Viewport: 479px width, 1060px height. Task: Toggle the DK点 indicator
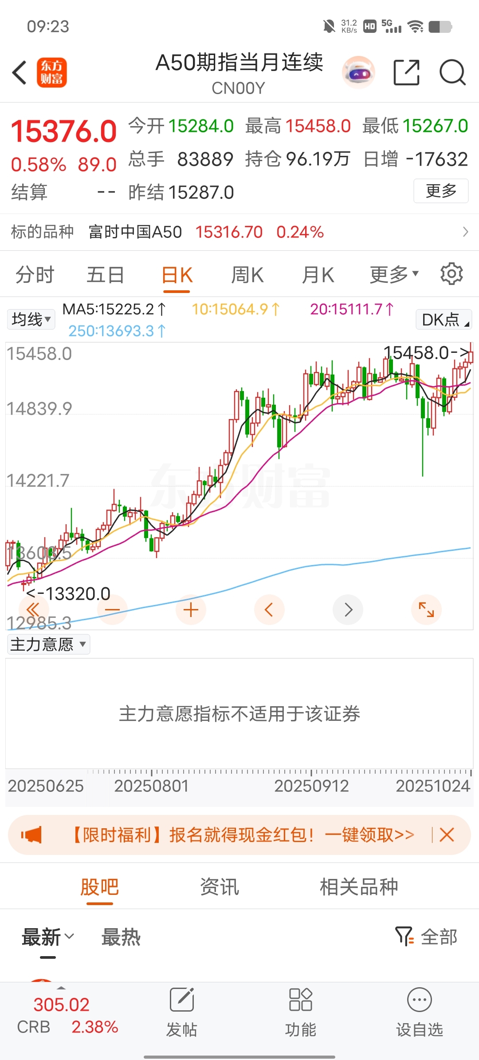tap(444, 320)
